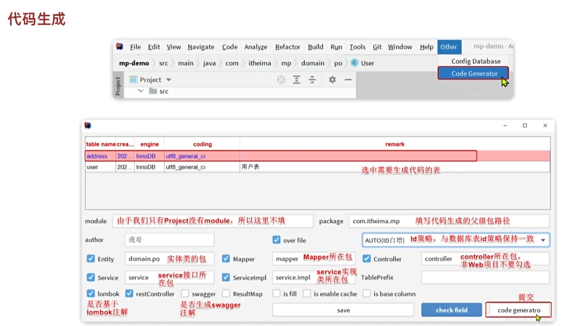Open the AUTO(ID自增) strategy dropdown
575x326 pixels.
click(542, 240)
